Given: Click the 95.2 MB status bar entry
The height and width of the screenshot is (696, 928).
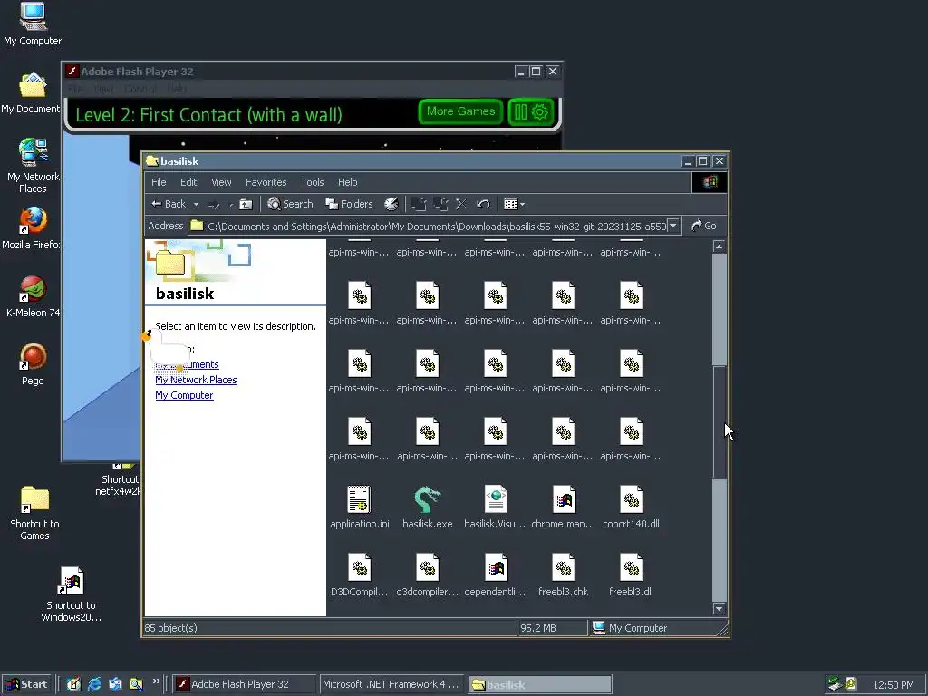Looking at the screenshot, I should [x=538, y=628].
